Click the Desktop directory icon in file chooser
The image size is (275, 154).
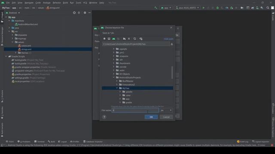click(x=109, y=39)
